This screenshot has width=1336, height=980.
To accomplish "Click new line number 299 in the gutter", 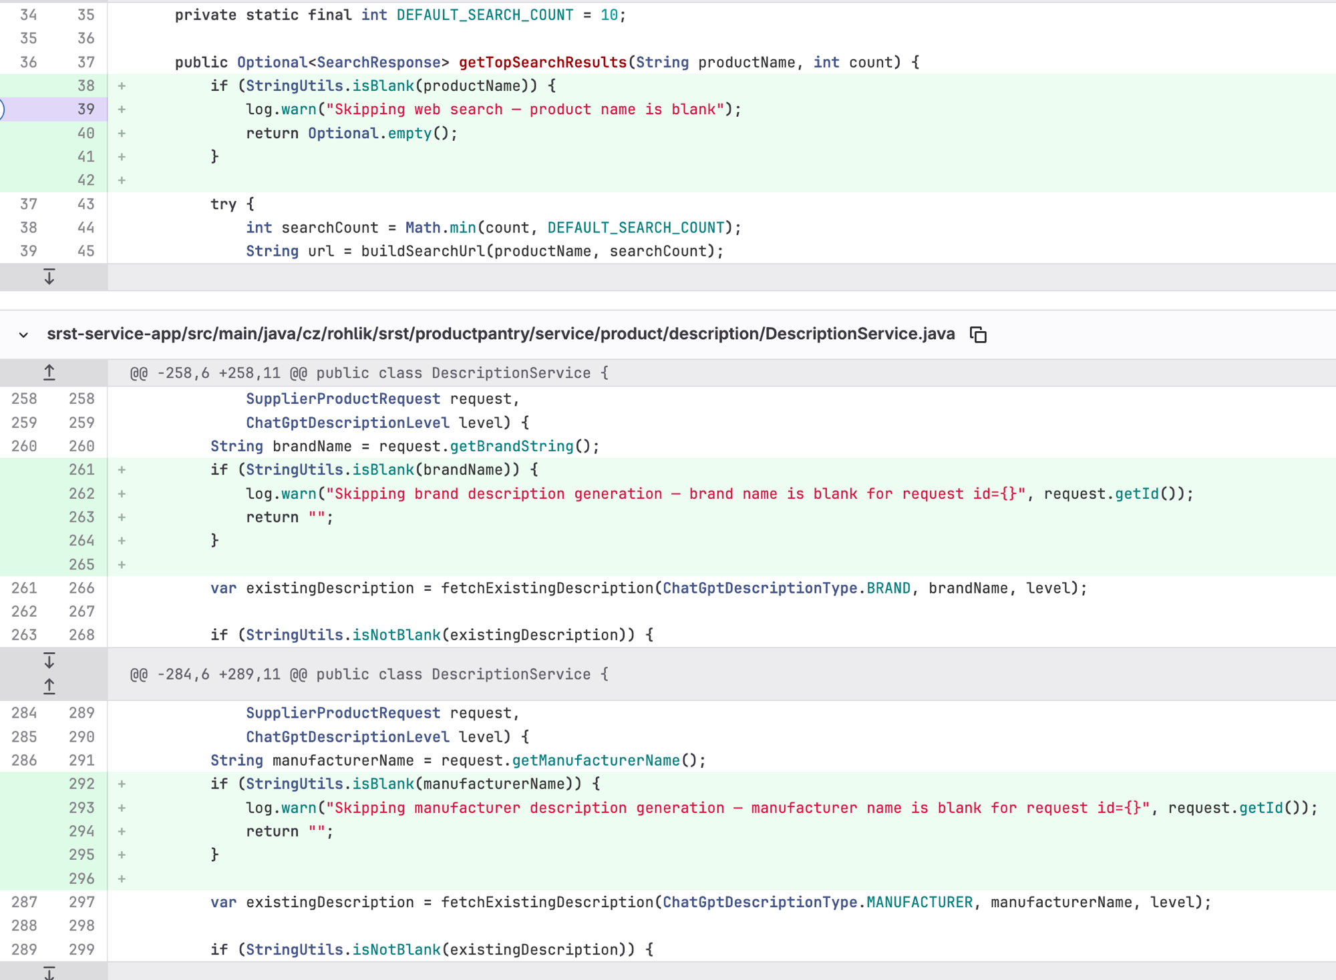I will pos(81,949).
